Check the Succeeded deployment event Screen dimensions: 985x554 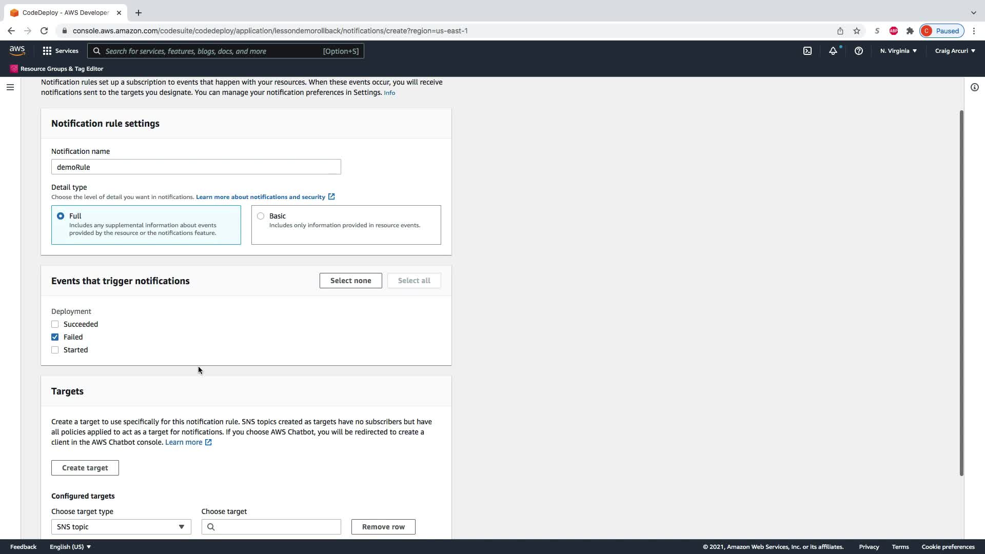click(x=55, y=324)
